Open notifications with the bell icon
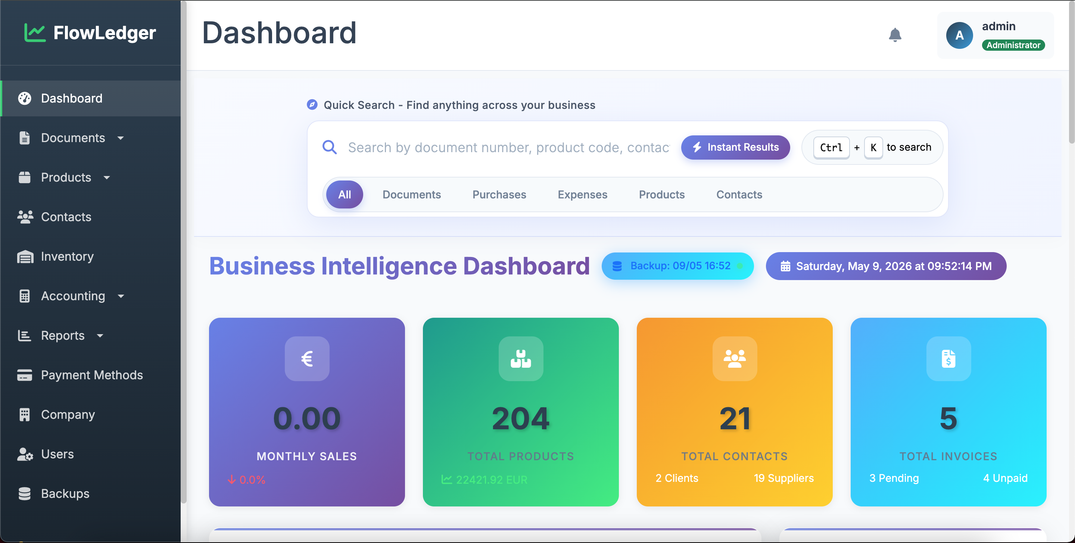This screenshot has height=543, width=1075. (895, 35)
